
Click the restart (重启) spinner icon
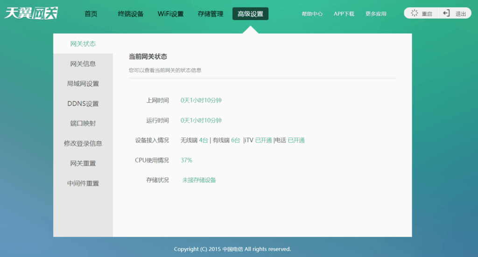tap(414, 14)
